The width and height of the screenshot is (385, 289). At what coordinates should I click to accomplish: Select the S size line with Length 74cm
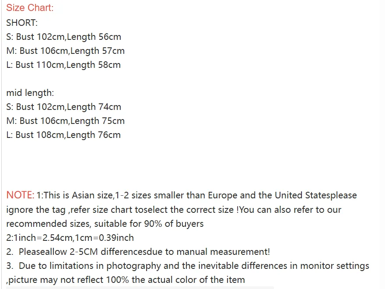pyautogui.click(x=63, y=107)
